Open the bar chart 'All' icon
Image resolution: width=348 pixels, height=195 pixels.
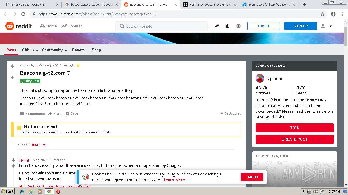click(x=228, y=26)
